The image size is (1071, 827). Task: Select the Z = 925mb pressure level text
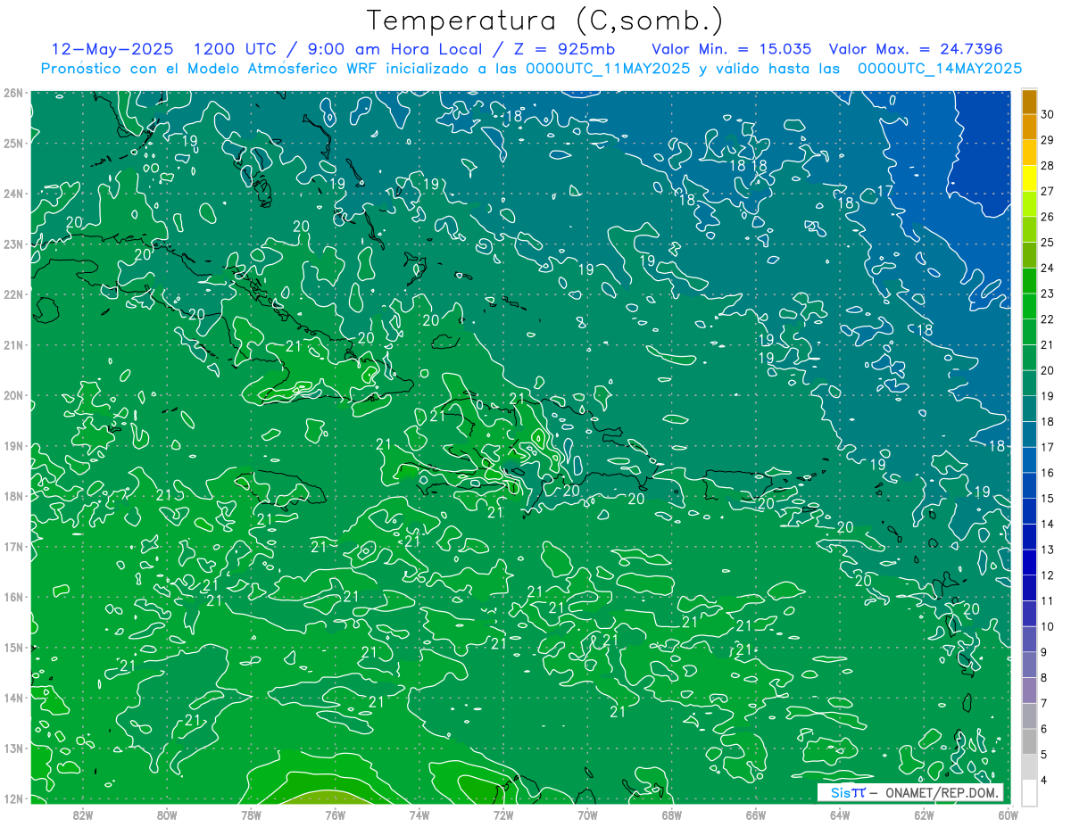[564, 49]
